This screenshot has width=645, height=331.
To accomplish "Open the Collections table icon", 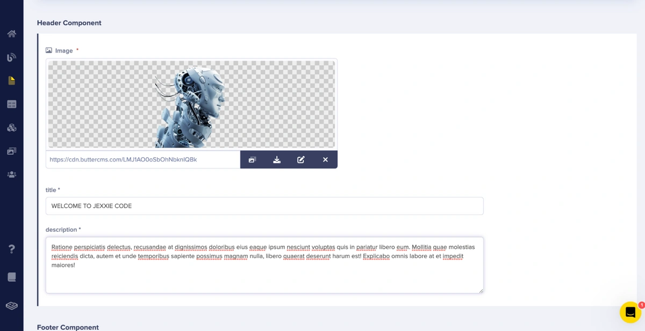I will tap(11, 104).
